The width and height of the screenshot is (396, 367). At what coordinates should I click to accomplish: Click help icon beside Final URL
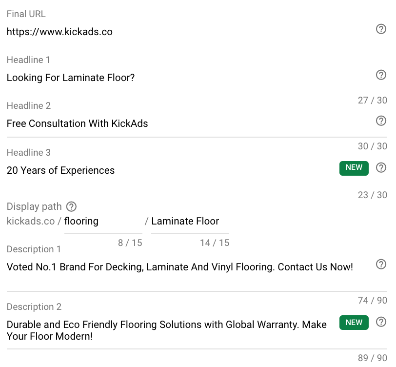pos(381,29)
